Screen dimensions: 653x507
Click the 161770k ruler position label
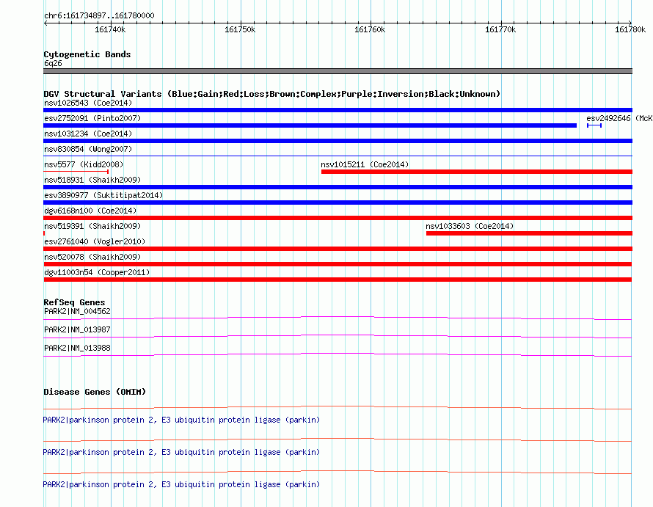pyautogui.click(x=500, y=29)
